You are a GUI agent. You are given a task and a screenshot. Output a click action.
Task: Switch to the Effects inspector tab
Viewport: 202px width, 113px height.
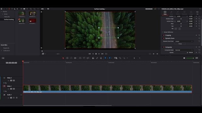point(178,13)
